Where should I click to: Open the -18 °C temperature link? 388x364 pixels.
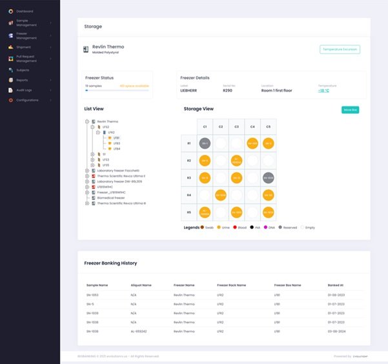pyautogui.click(x=323, y=90)
